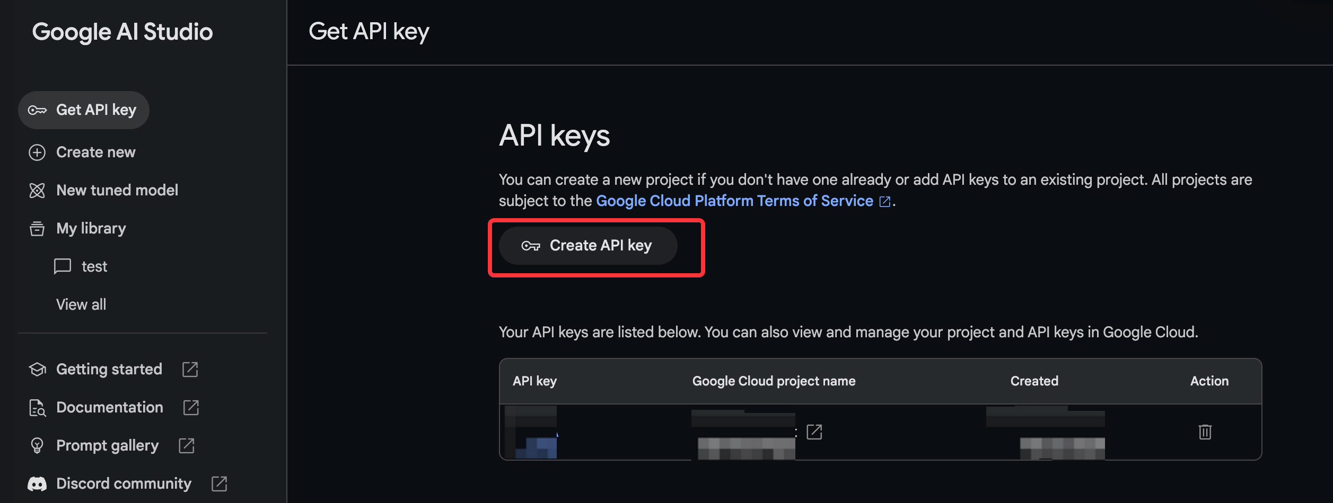The height and width of the screenshot is (503, 1333).
Task: Click View all under My library
Action: (81, 305)
